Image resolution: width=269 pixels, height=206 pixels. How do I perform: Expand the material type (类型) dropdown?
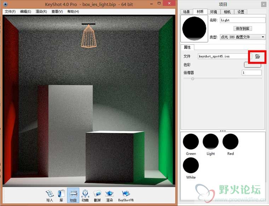(x=242, y=37)
